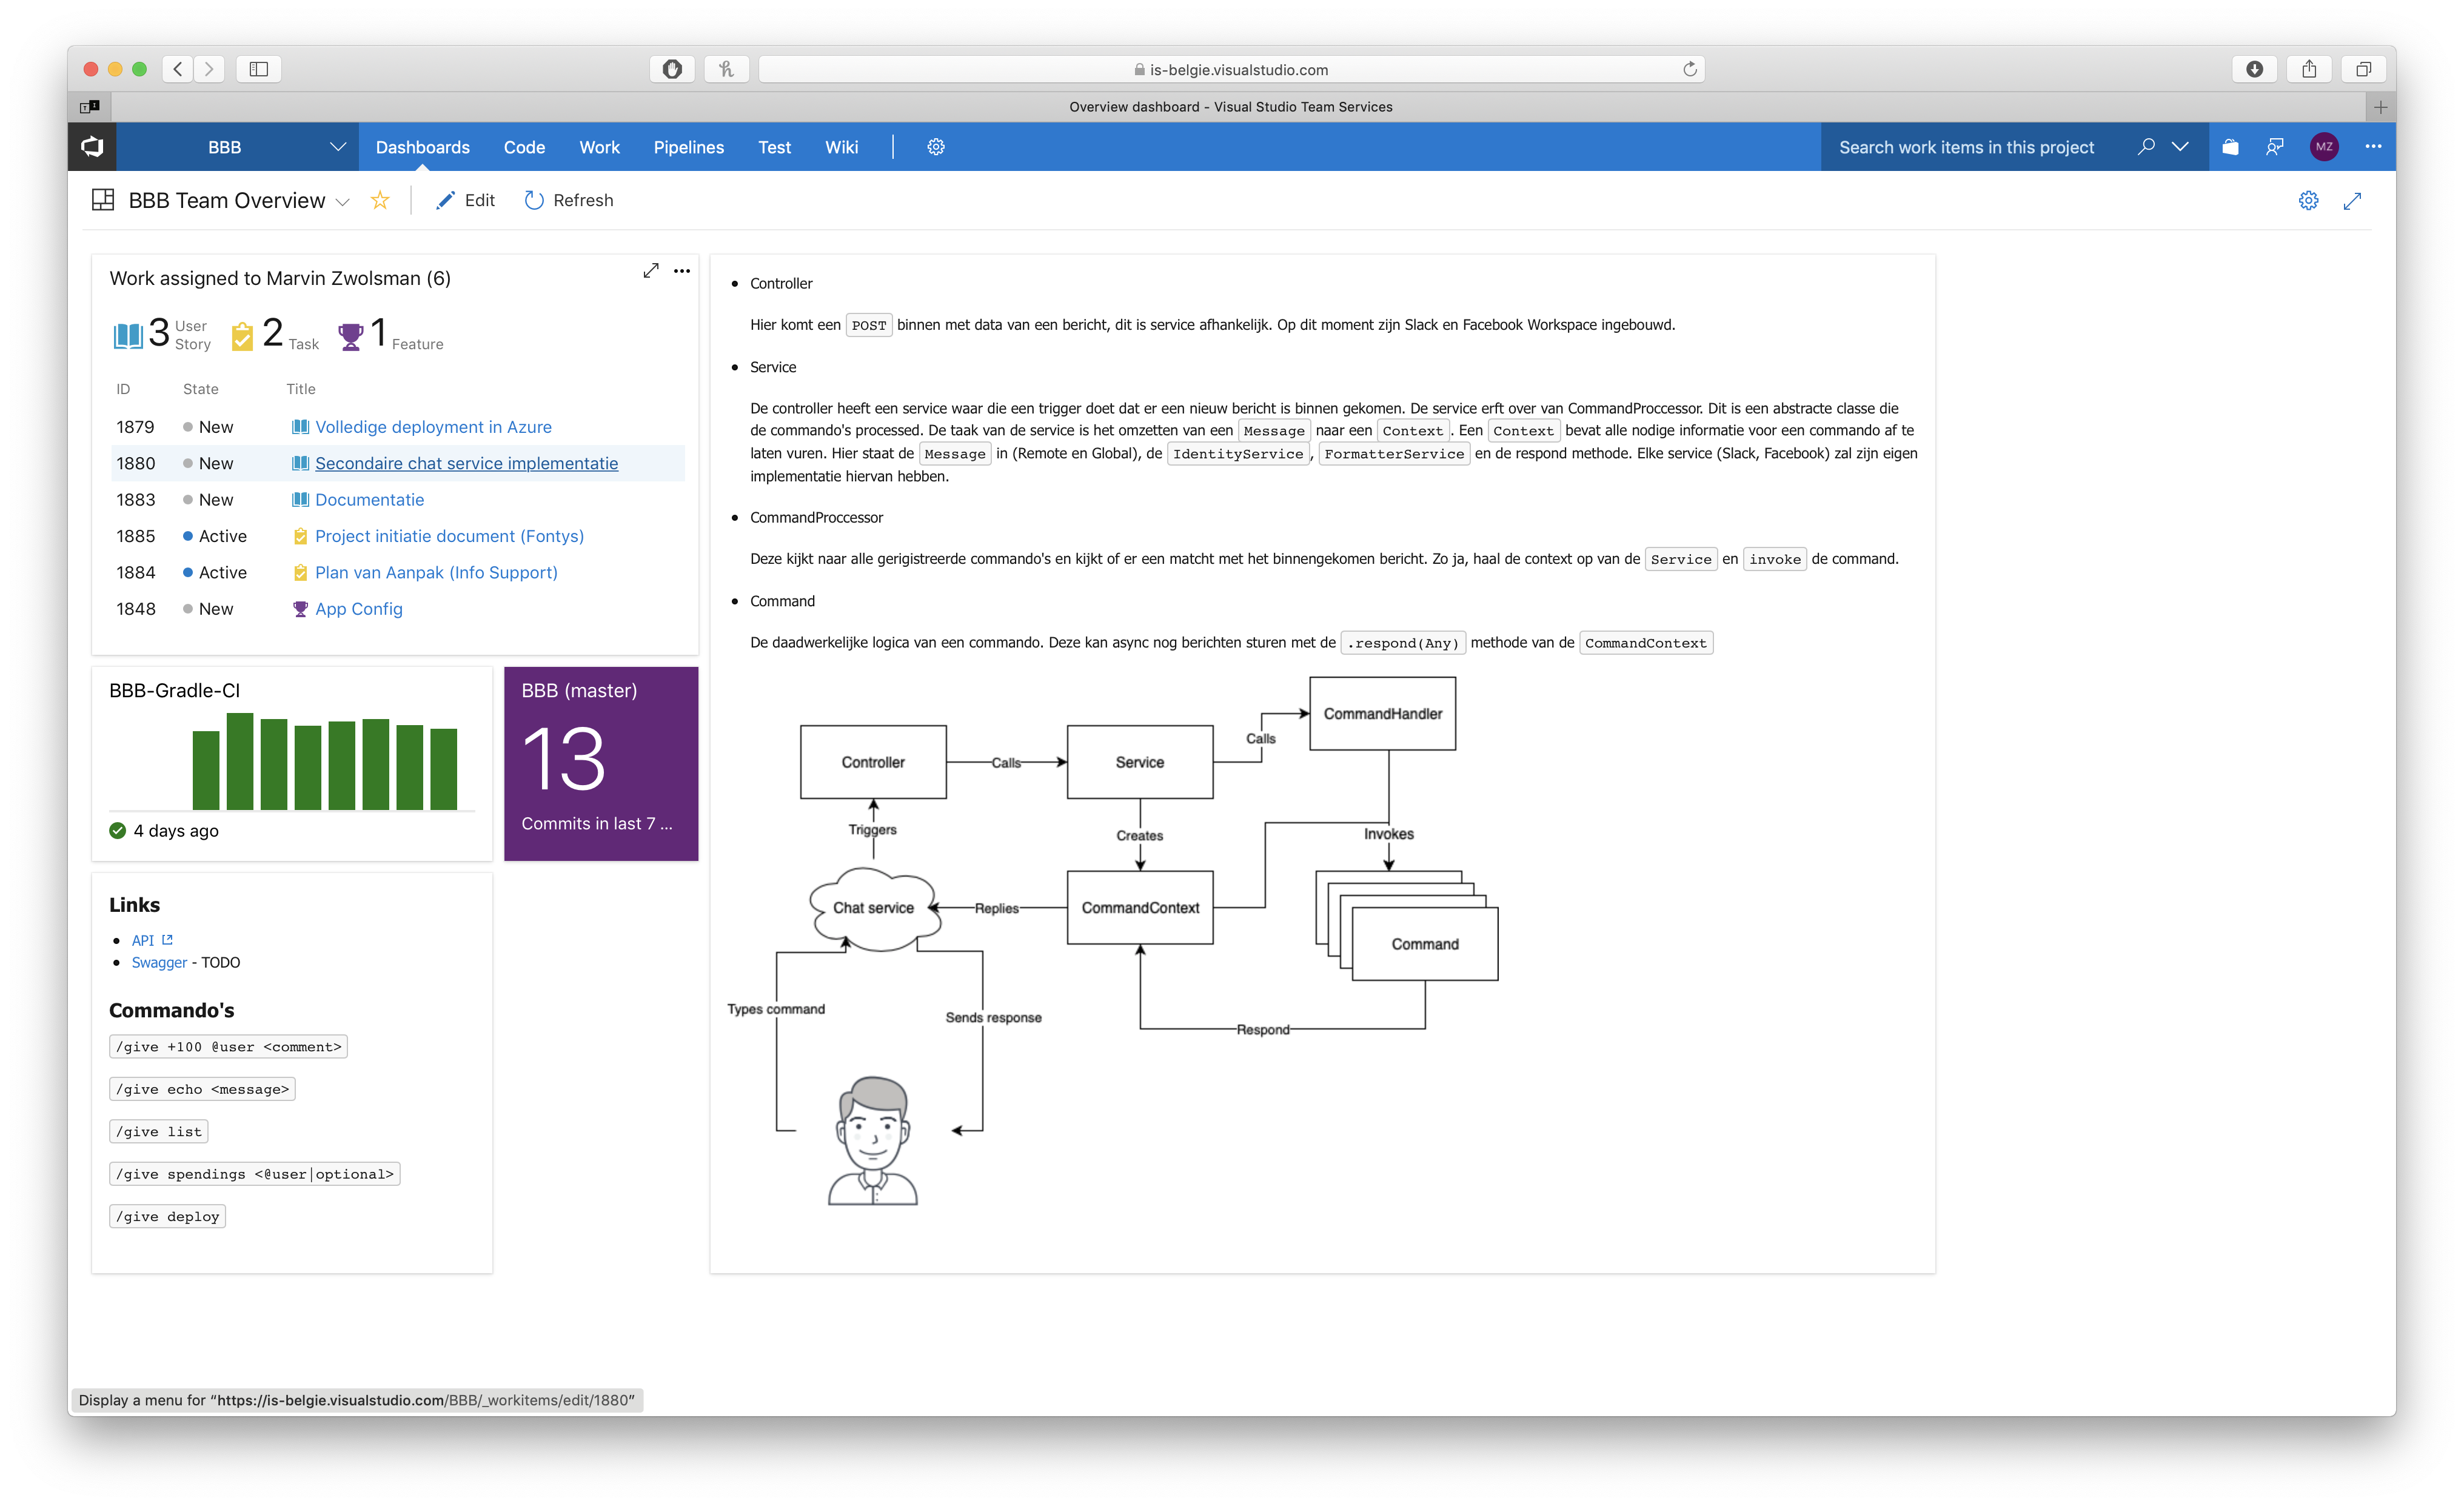Select the Edit pencil icon
The image size is (2464, 1506).
[447, 200]
